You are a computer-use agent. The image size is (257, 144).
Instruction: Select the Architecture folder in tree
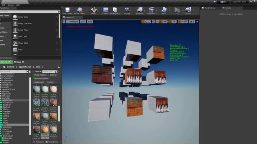8,102
